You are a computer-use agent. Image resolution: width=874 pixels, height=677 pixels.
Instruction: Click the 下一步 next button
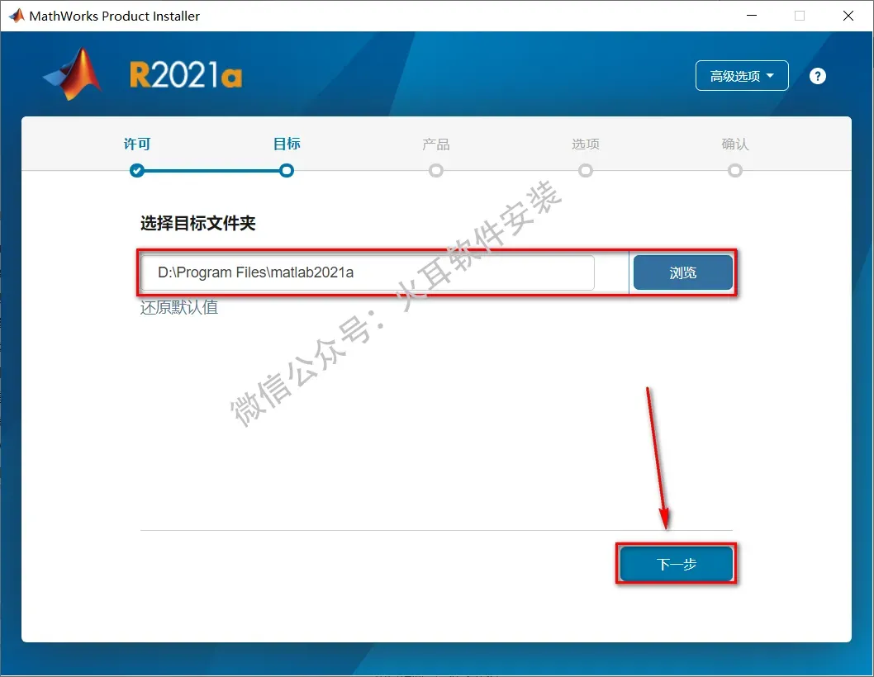click(676, 564)
